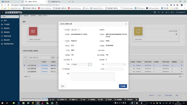Switch to the first browser tab

pos(12,2)
